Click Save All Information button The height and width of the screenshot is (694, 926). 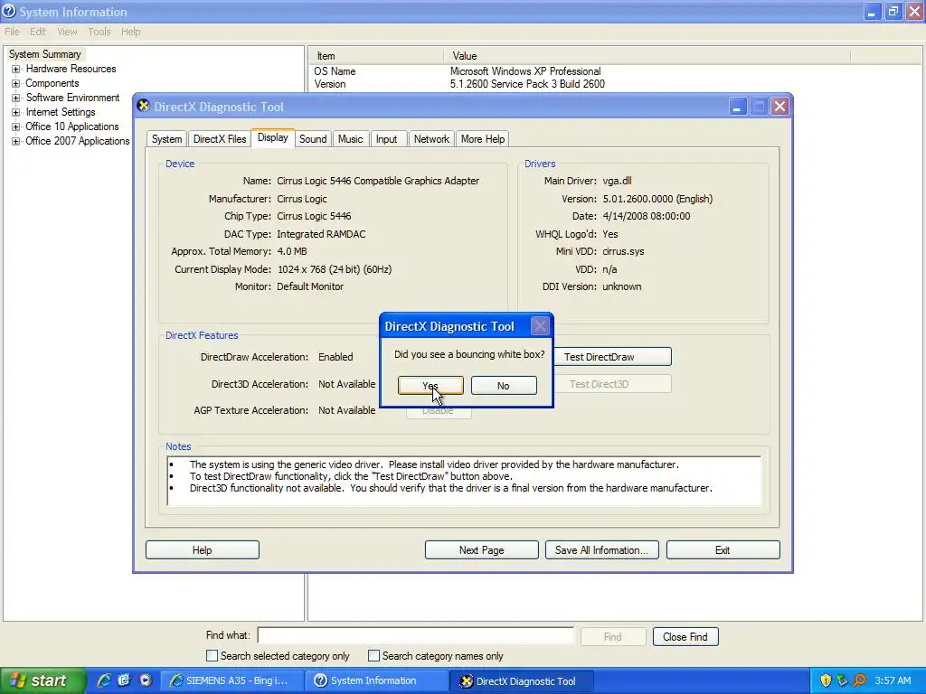[601, 550]
